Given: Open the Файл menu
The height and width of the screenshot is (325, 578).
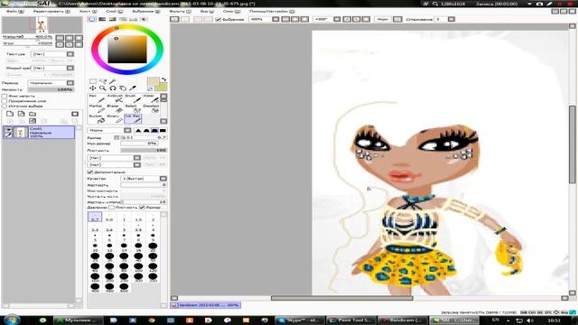Looking at the screenshot, I should (15, 12).
